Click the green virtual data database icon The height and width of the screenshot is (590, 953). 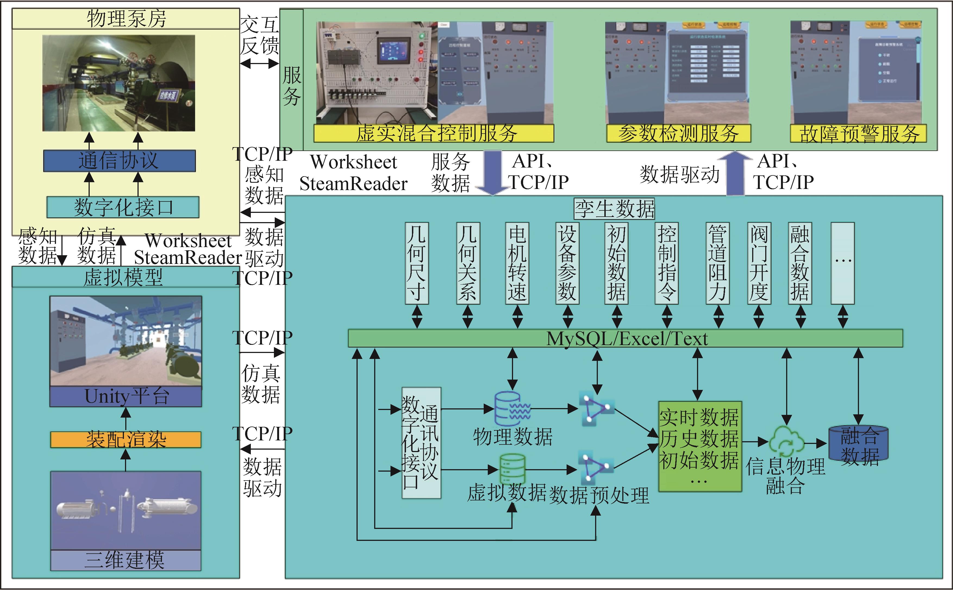pos(513,468)
